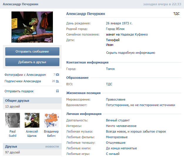Click subscribers count number '20'
Screen dimensions: 184x157
(53, 81)
